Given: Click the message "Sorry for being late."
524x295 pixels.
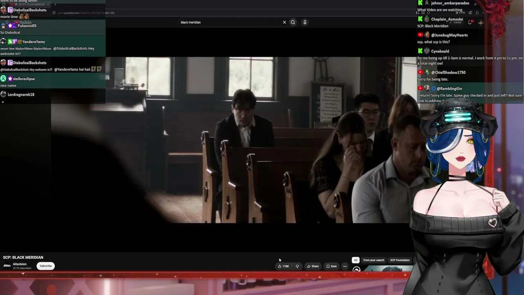Looking at the screenshot, I should click(x=433, y=79).
